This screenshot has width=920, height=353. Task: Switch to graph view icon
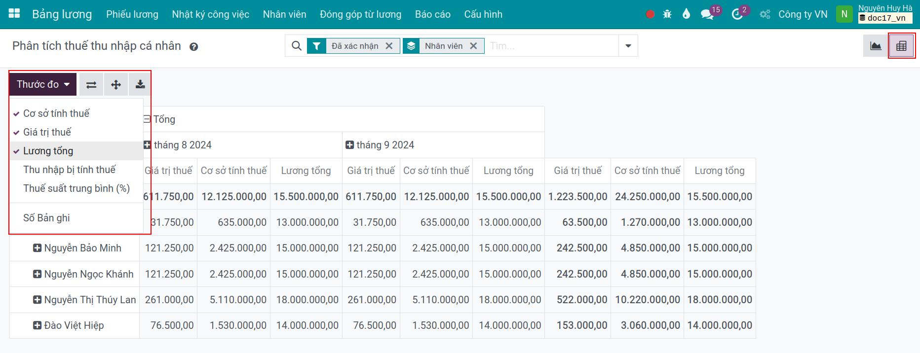point(876,46)
